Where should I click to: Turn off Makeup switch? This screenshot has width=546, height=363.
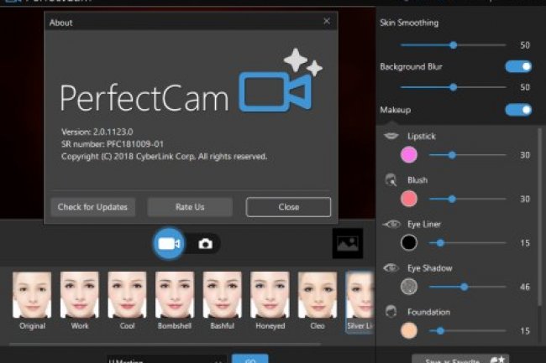(x=518, y=110)
